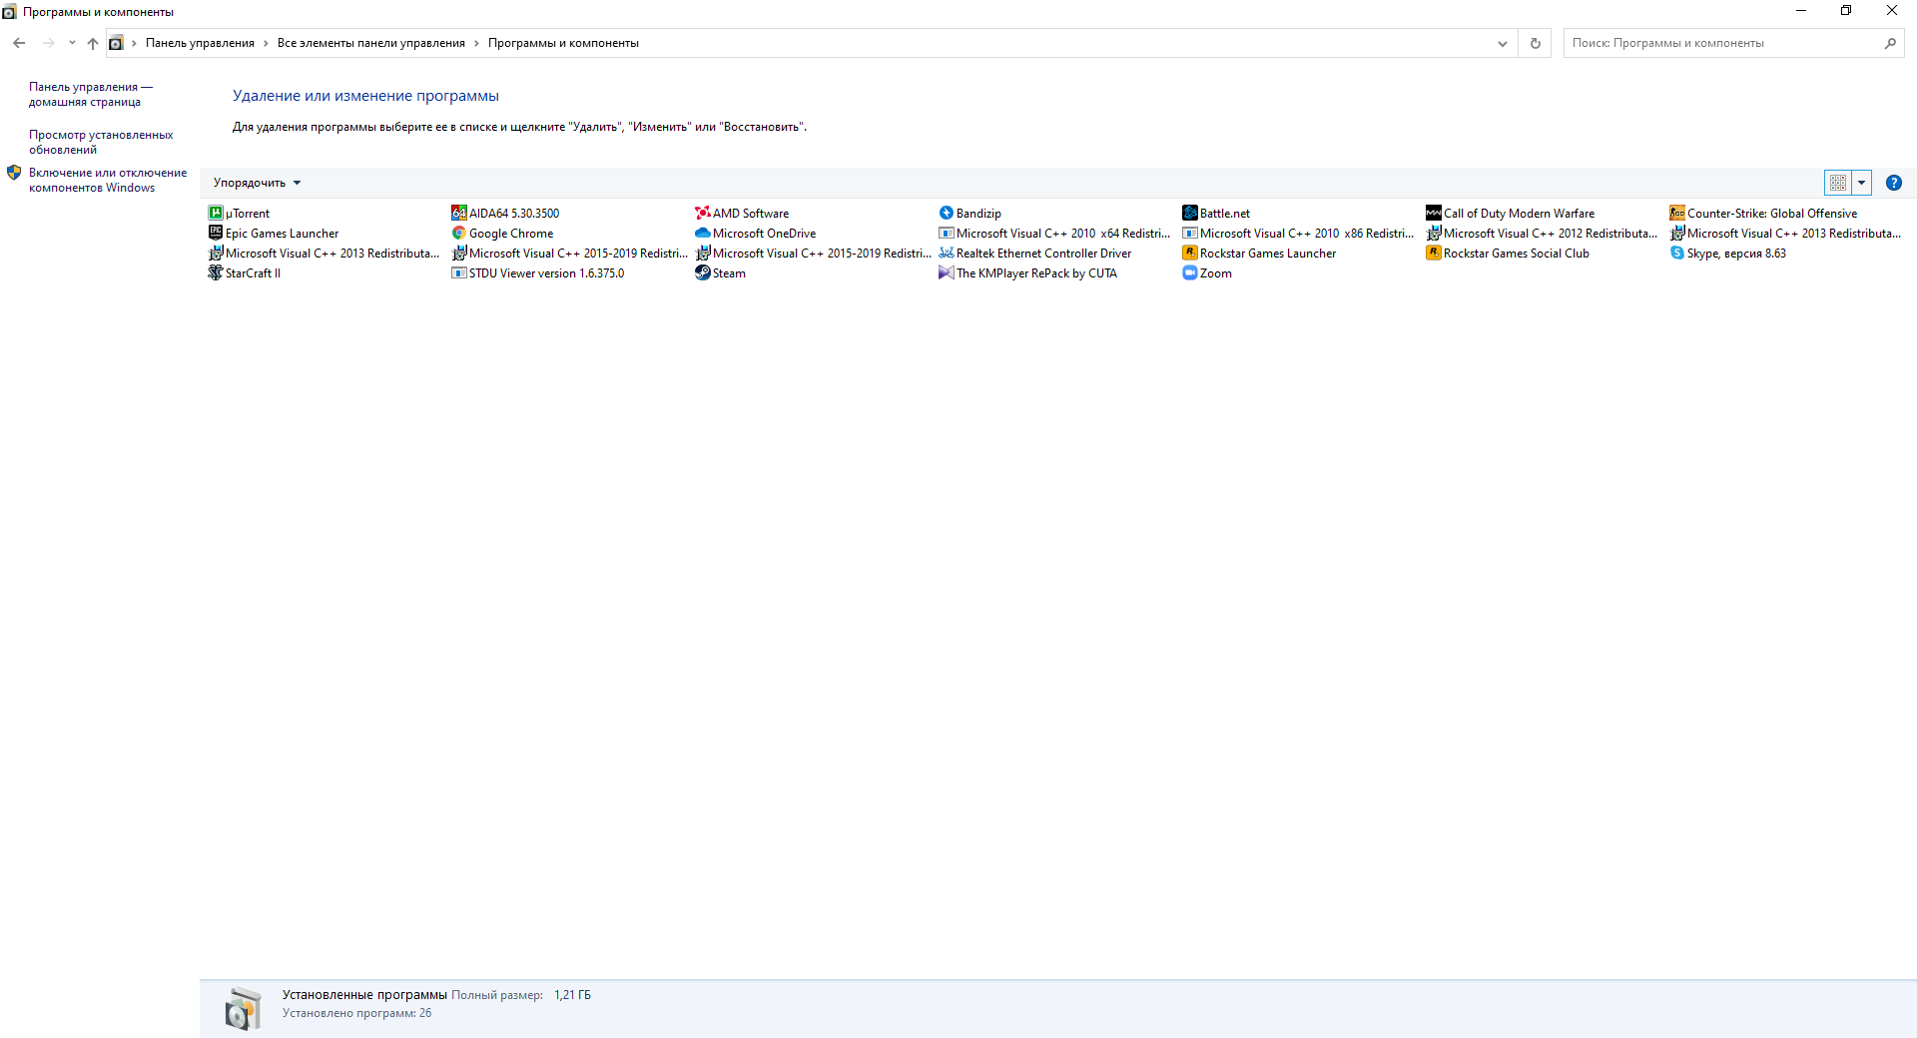Open the address bar history dropdown

point(1503,43)
